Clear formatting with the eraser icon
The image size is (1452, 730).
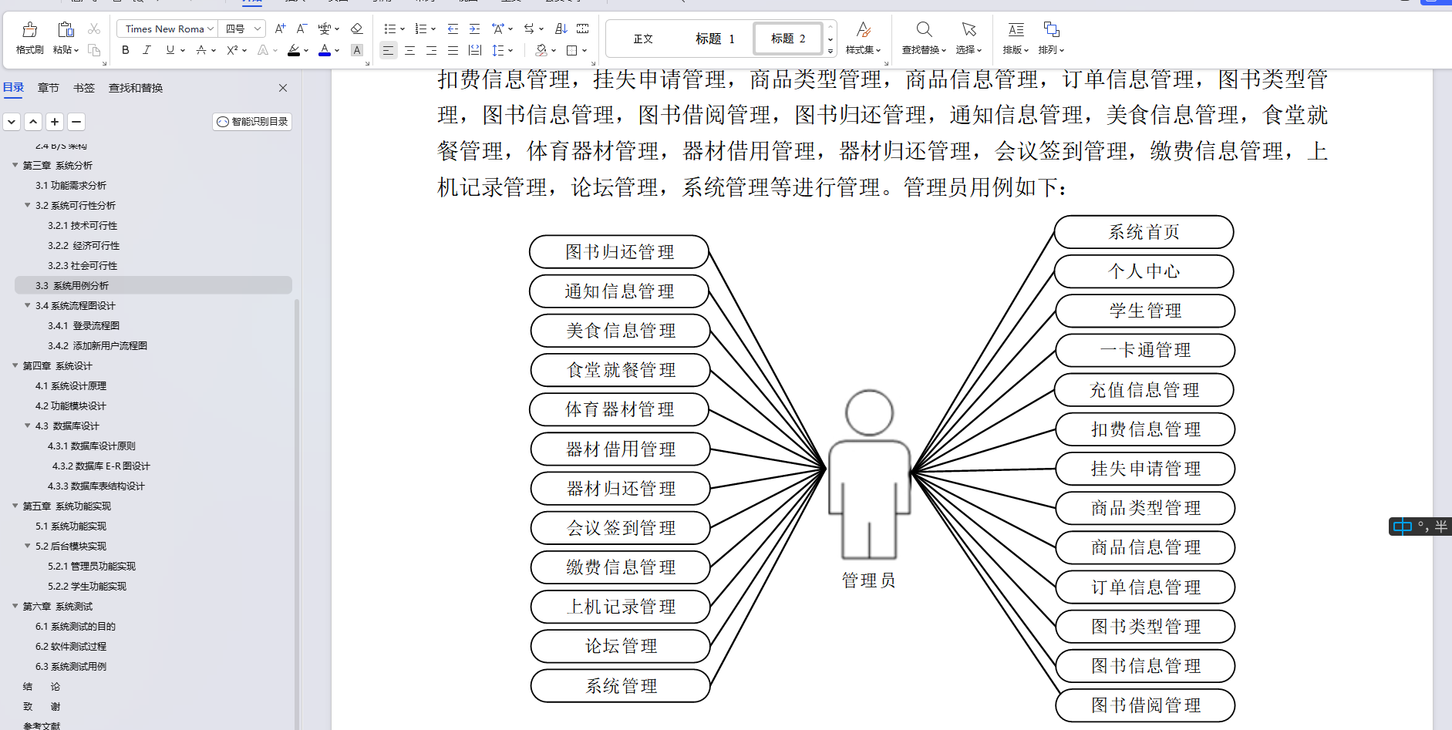[357, 28]
